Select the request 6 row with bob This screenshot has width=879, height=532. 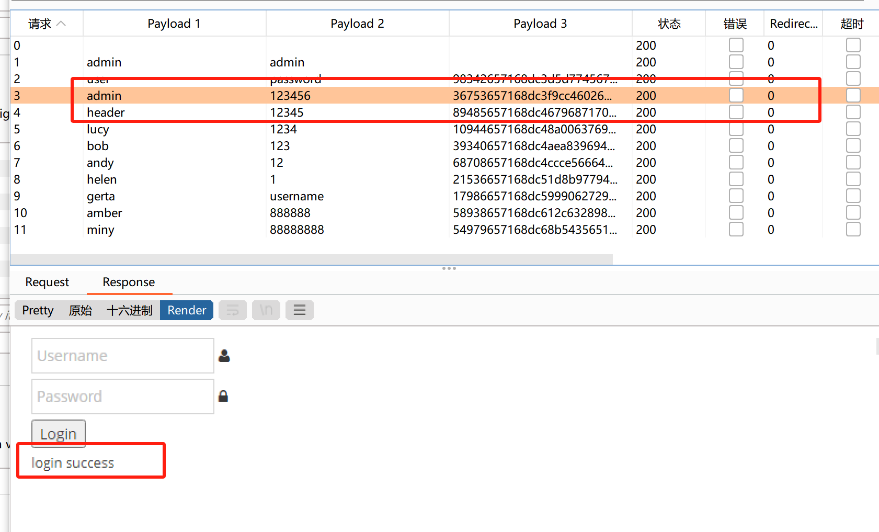98,146
